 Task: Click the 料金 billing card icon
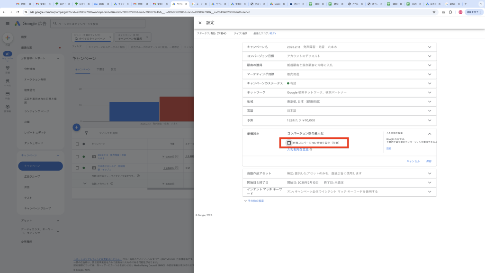pos(8,95)
